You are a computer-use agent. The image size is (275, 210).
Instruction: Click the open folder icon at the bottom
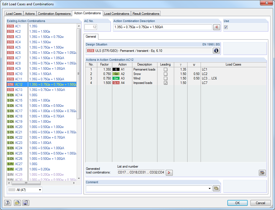click(17, 203)
